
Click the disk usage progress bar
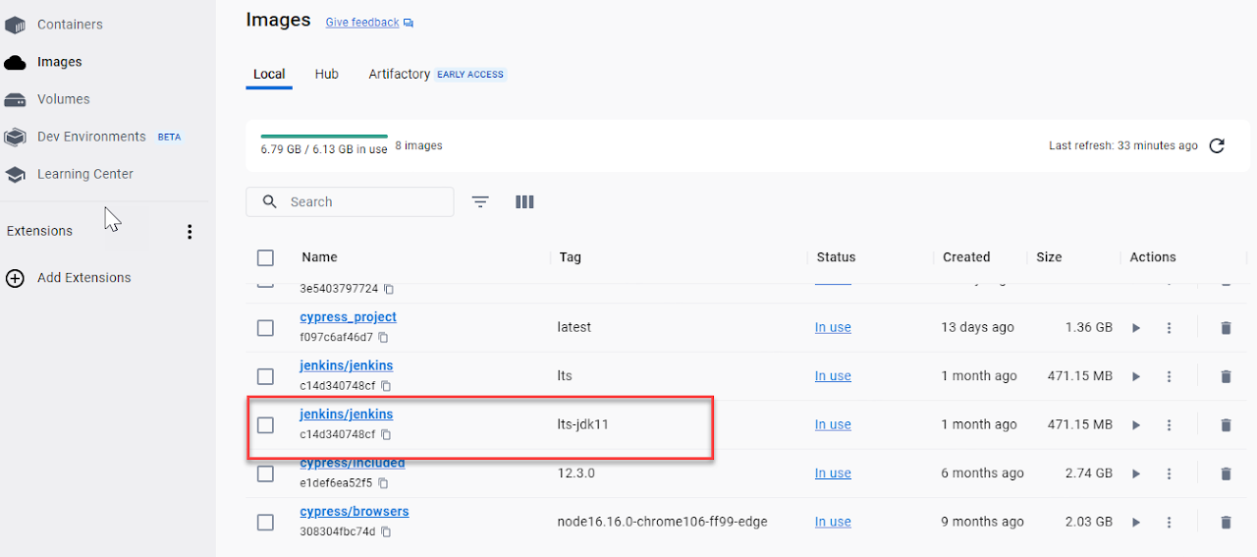(324, 136)
